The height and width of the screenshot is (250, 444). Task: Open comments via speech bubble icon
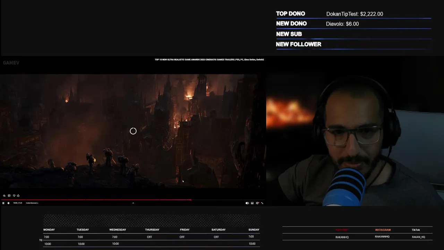click(9, 195)
